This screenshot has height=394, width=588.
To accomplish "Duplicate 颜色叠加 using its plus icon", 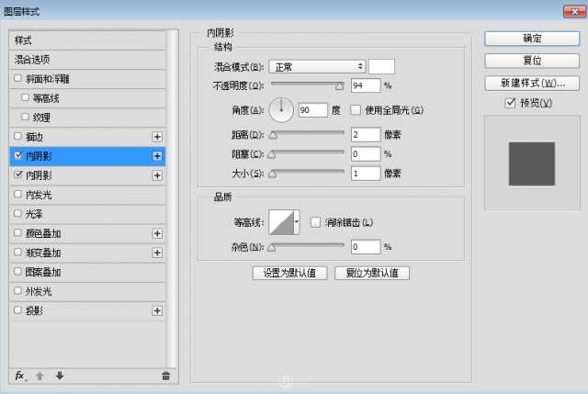I will 157,233.
